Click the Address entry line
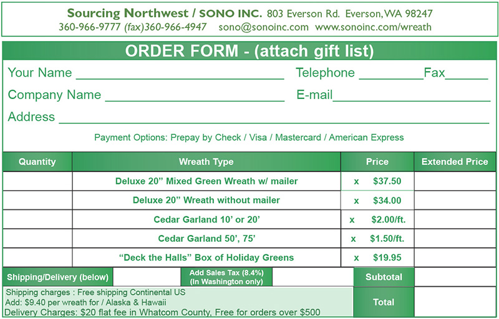This screenshot has width=499, height=319. point(274,118)
